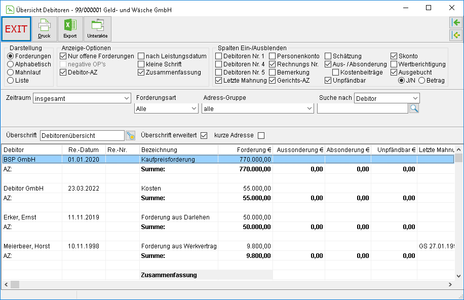
Task: Enable Schätzung column checkbox
Action: [x=328, y=56]
